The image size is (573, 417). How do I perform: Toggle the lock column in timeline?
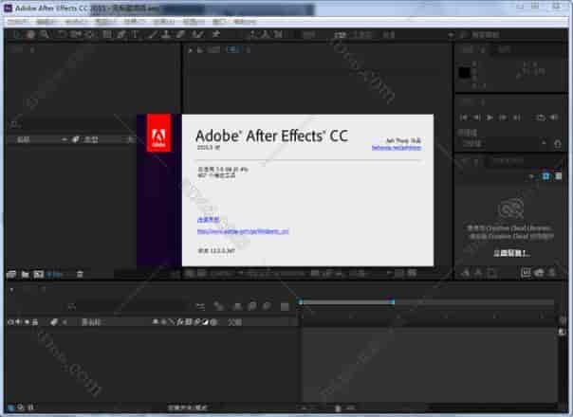click(x=35, y=322)
